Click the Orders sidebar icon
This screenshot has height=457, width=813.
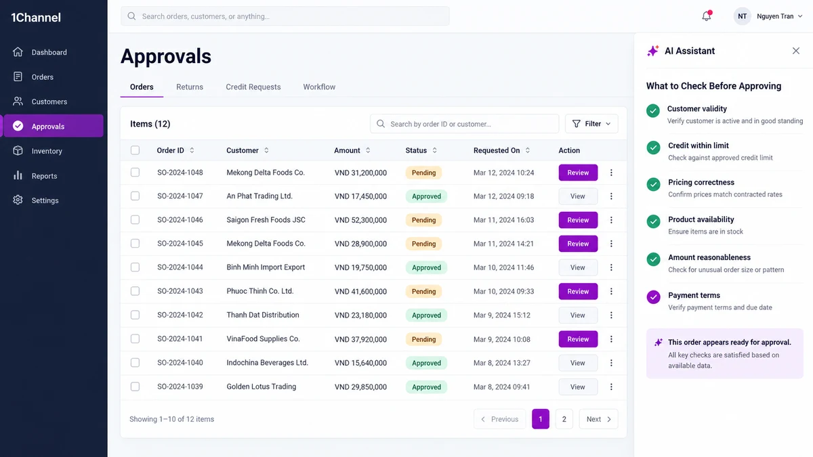click(x=18, y=77)
